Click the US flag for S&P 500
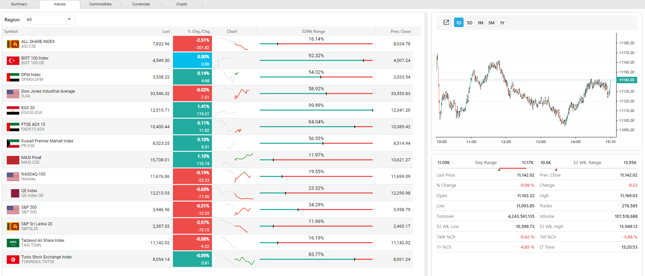 (x=13, y=210)
